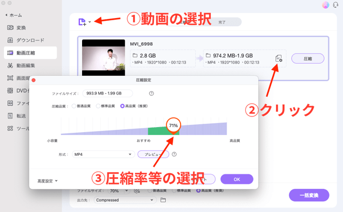Open compression settings icon for MVI_6998
Image resolution: width=343 pixels, height=212 pixels.
(278, 58)
